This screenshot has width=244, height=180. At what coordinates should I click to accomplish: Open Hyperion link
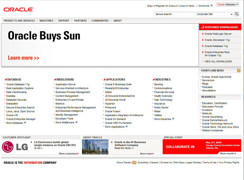(110, 104)
